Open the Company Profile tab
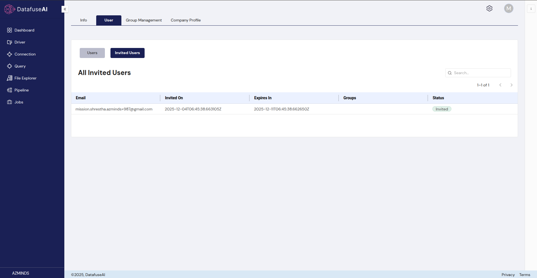The width and height of the screenshot is (537, 278). coord(185,20)
